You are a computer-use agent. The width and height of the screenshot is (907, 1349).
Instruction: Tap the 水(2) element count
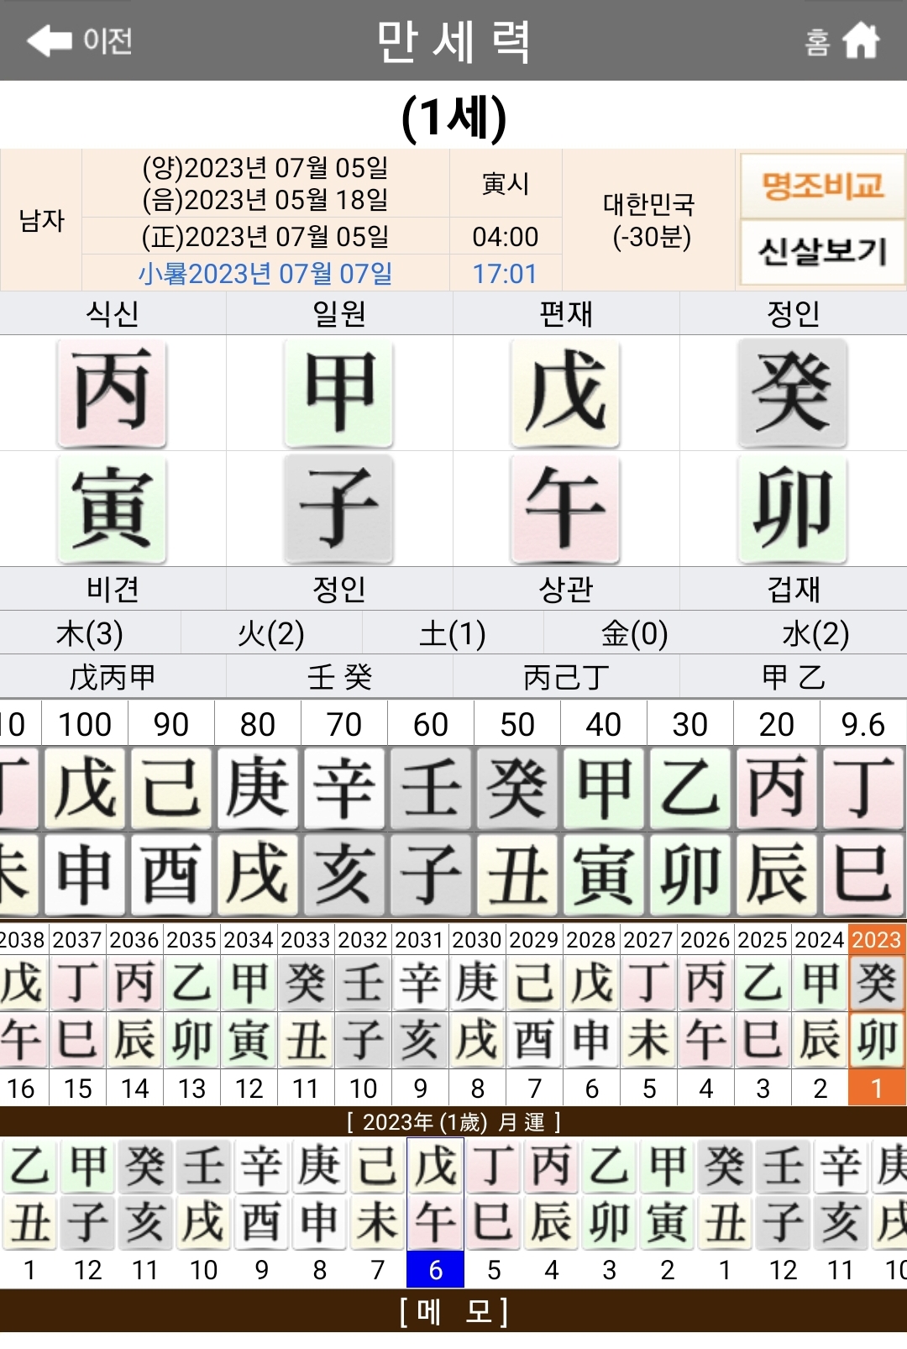pyautogui.click(x=815, y=633)
